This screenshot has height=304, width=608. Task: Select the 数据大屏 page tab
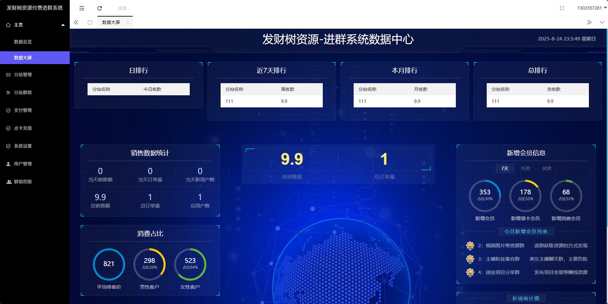(111, 22)
